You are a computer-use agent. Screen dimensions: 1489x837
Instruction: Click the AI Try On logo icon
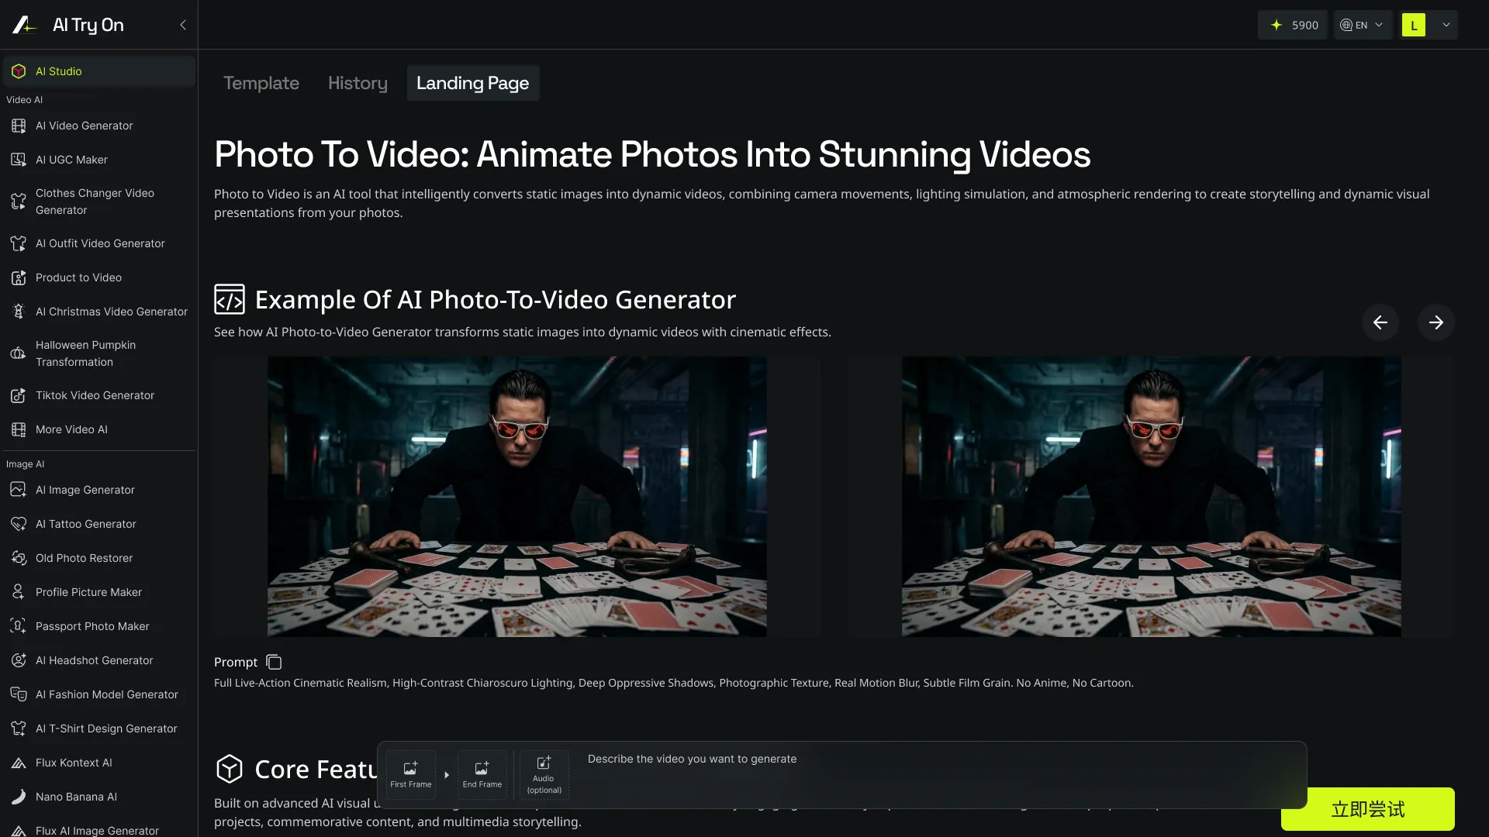pyautogui.click(x=24, y=25)
